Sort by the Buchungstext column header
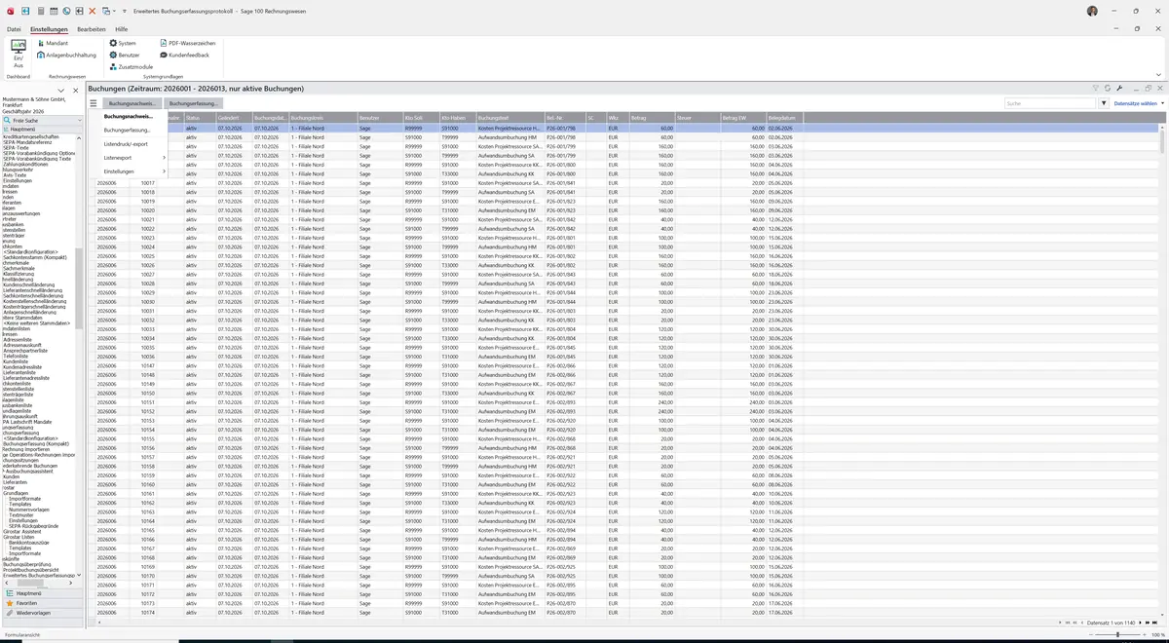Image resolution: width=1169 pixels, height=643 pixels. click(509, 118)
